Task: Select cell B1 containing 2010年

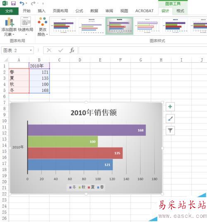Action: click(39, 66)
